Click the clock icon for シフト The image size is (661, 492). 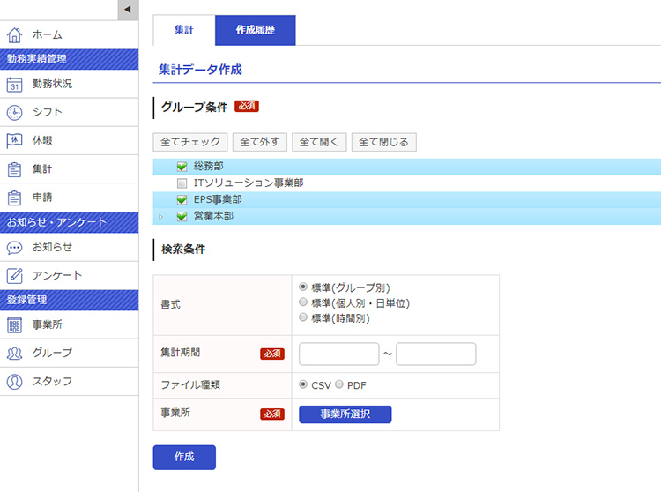tap(14, 113)
